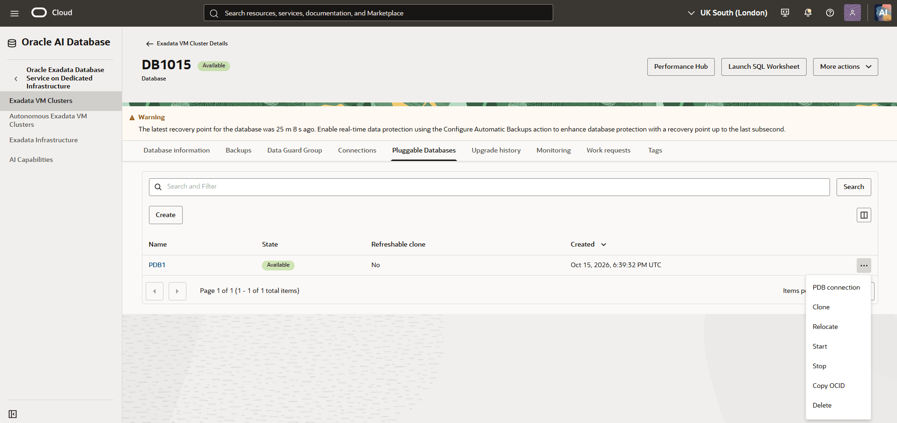Click the State column header
The height and width of the screenshot is (423, 897).
pyautogui.click(x=270, y=245)
